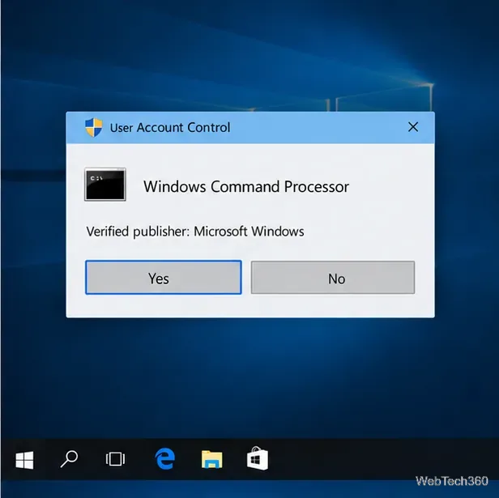This screenshot has width=499, height=498.
Task: Close the User Account Control dialog
Action: click(413, 127)
